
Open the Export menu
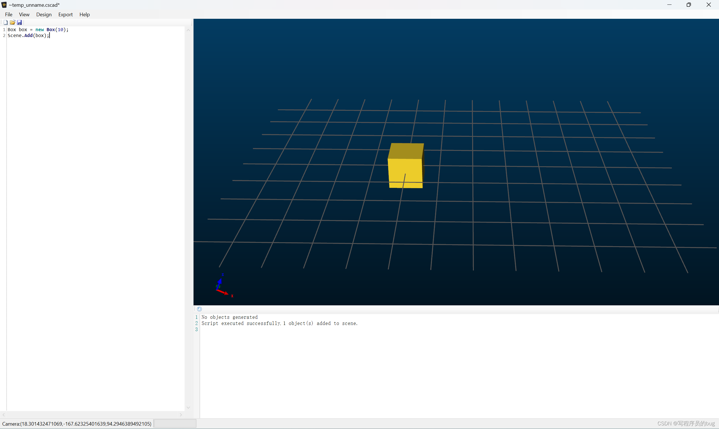coord(65,14)
